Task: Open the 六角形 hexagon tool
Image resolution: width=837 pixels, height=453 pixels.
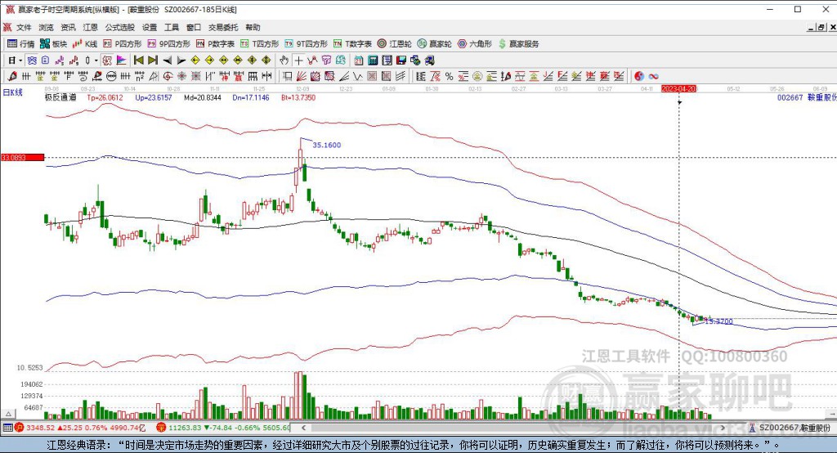Action: click(475, 44)
